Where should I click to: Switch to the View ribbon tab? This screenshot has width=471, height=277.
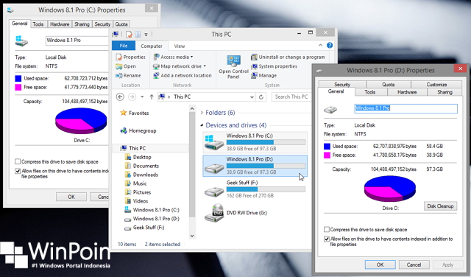pos(180,46)
